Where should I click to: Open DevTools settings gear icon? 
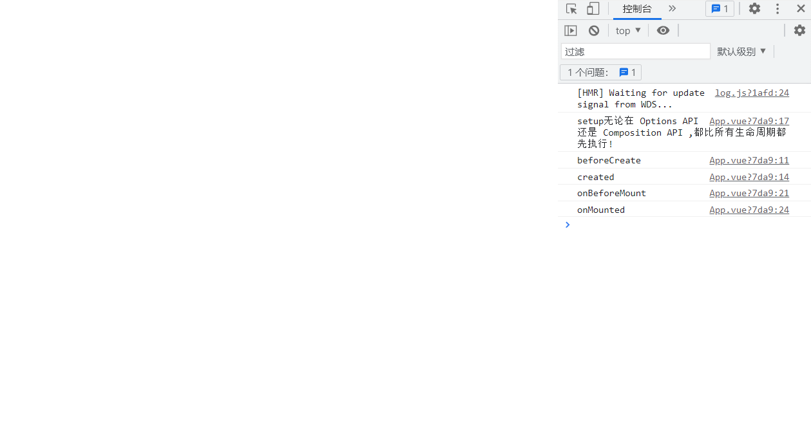pos(754,9)
